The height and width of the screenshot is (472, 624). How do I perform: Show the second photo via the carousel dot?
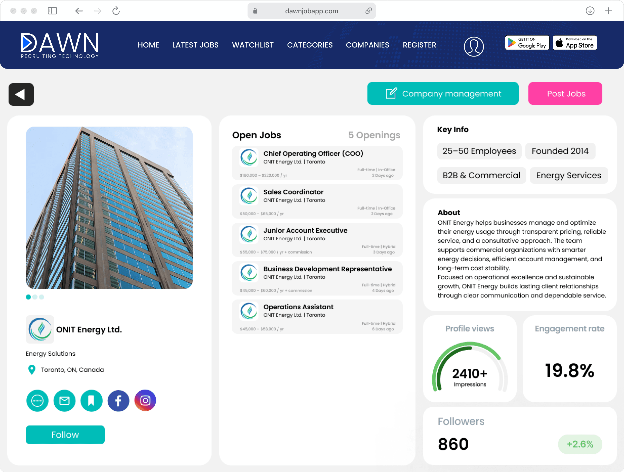click(x=35, y=297)
